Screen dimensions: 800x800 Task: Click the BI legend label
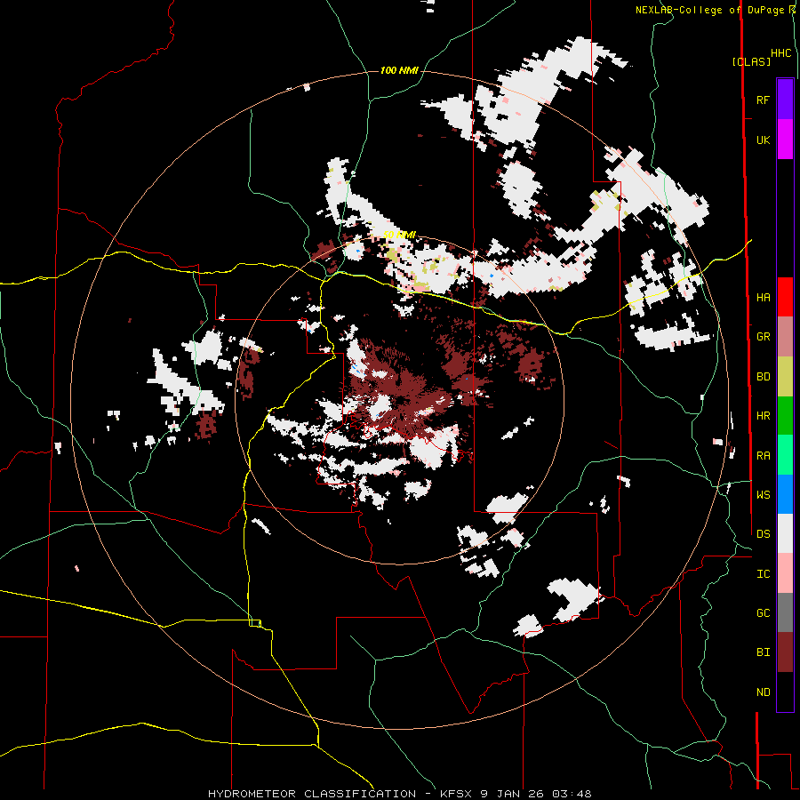(764, 652)
